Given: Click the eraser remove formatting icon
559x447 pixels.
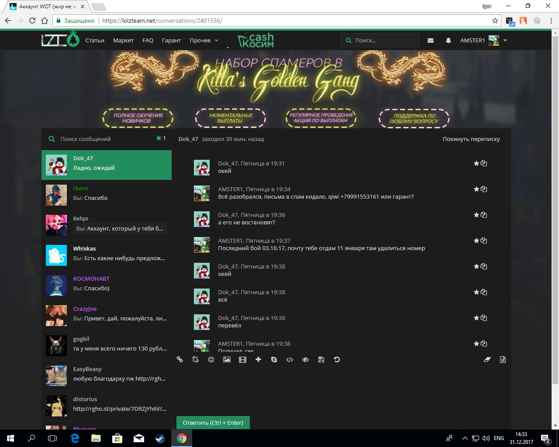Looking at the screenshot, I should tap(487, 360).
